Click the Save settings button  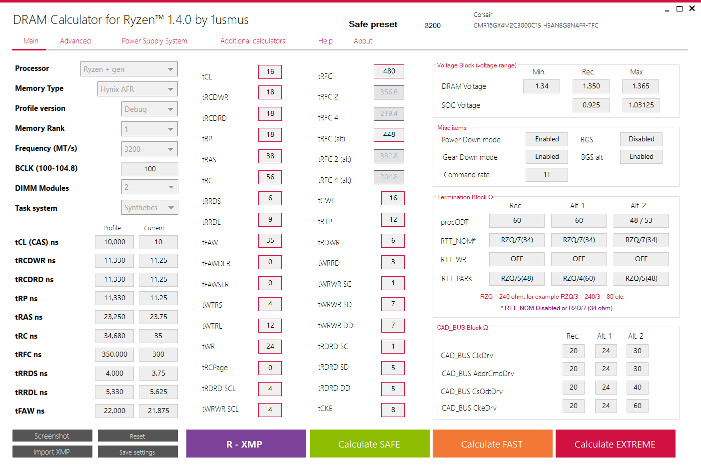coord(137,452)
